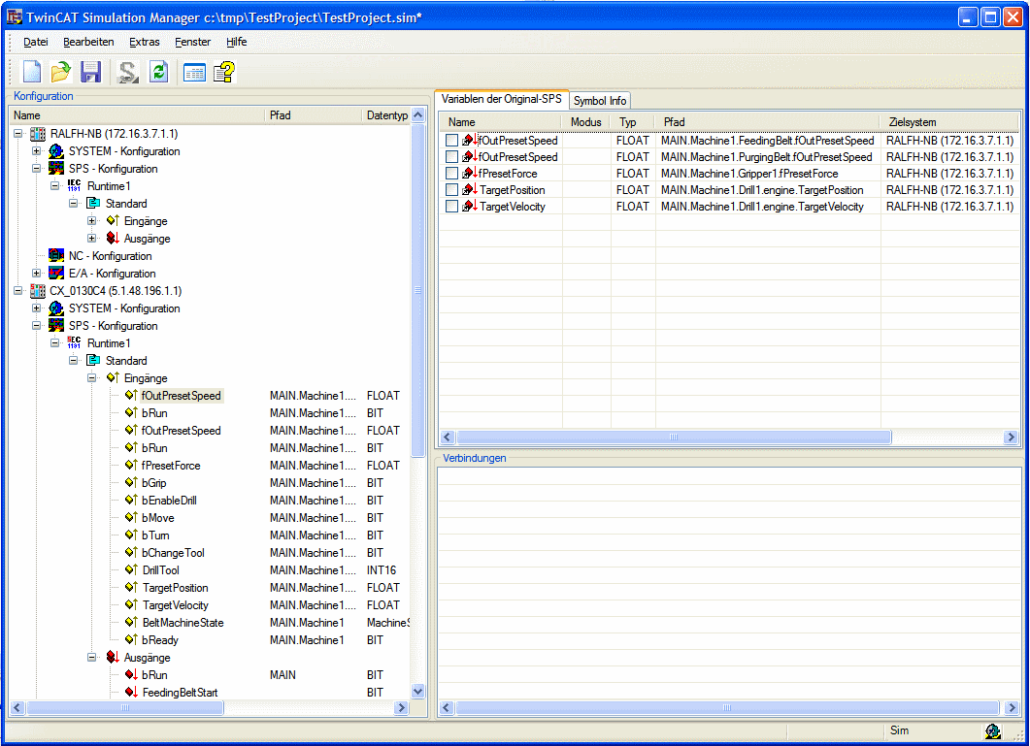Click the Open folder toolbar icon

point(61,72)
